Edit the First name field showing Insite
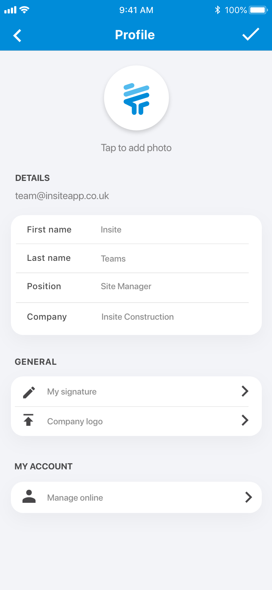 click(x=136, y=230)
